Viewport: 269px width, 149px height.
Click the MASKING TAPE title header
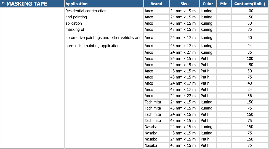pyautogui.click(x=26, y=4)
